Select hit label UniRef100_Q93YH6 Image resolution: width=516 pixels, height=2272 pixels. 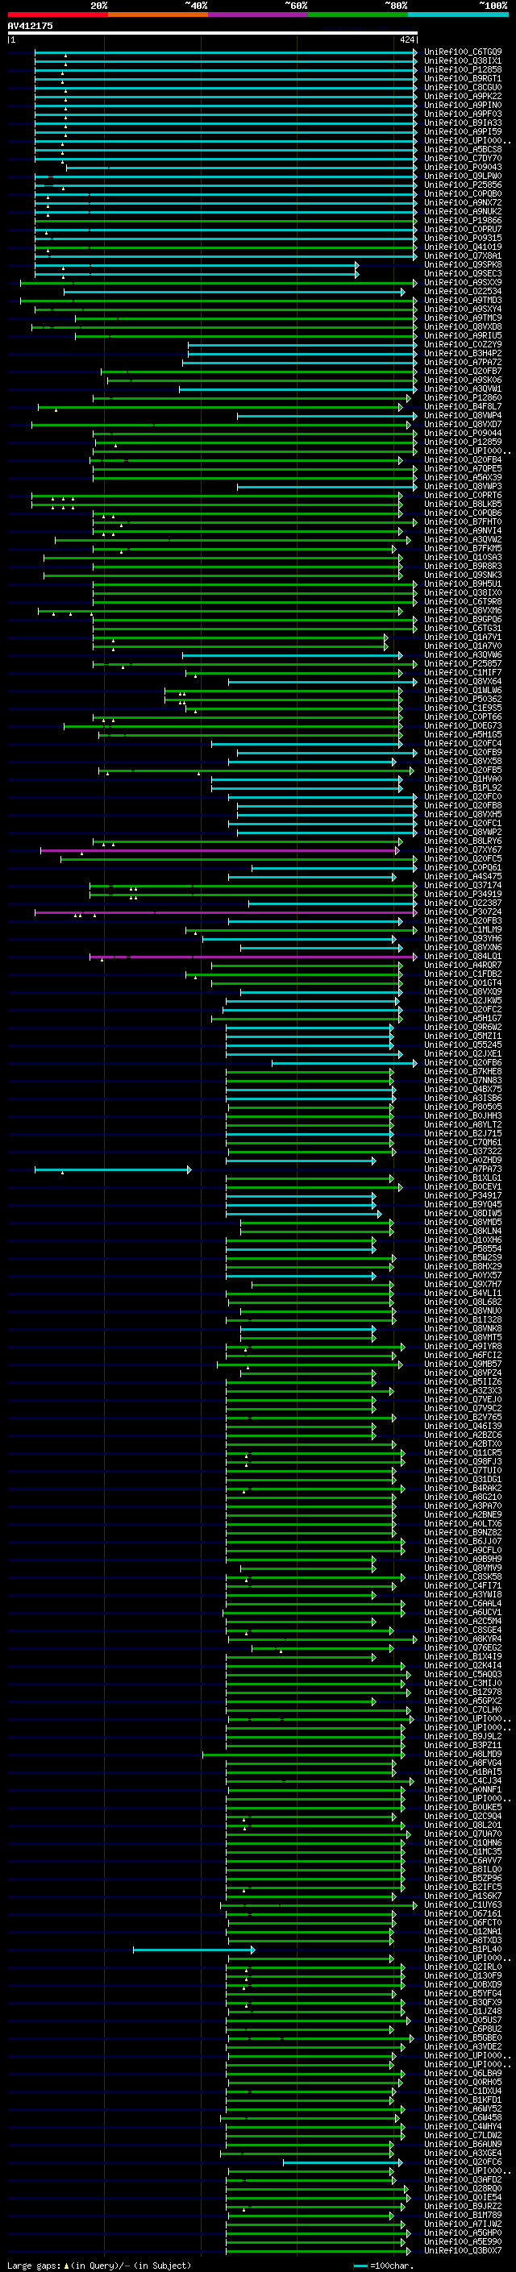click(463, 938)
